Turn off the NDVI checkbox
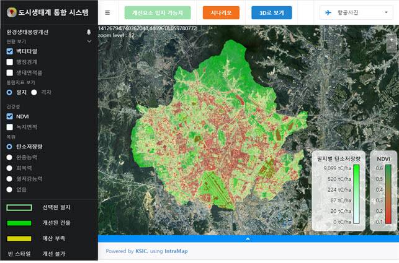Viewport: 399px width, 263px height. point(10,116)
